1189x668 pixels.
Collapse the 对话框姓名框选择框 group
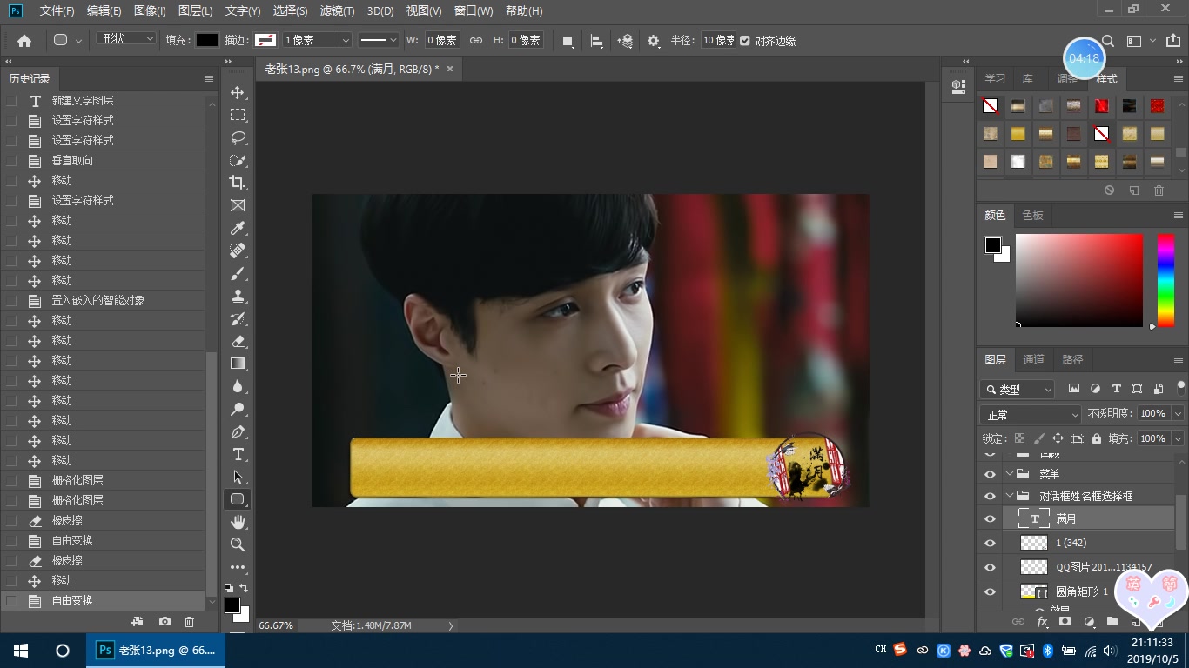pos(1010,496)
